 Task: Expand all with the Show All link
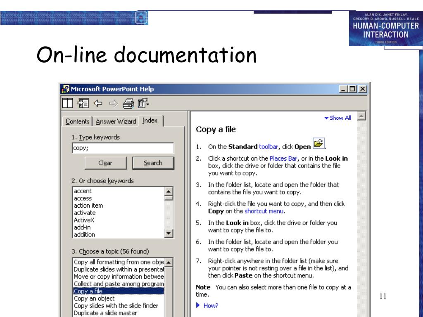(338, 118)
